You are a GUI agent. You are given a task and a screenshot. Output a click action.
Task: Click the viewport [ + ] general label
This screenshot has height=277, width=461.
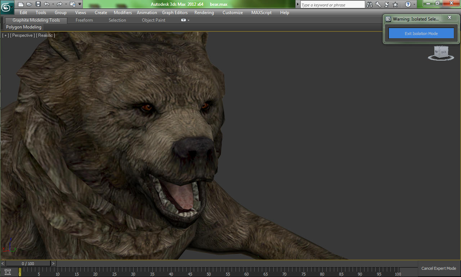pyautogui.click(x=5, y=35)
